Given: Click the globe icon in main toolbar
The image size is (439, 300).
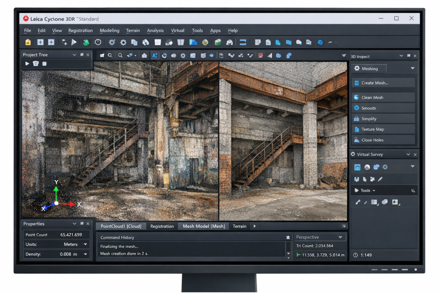Looking at the screenshot, I should (320, 43).
